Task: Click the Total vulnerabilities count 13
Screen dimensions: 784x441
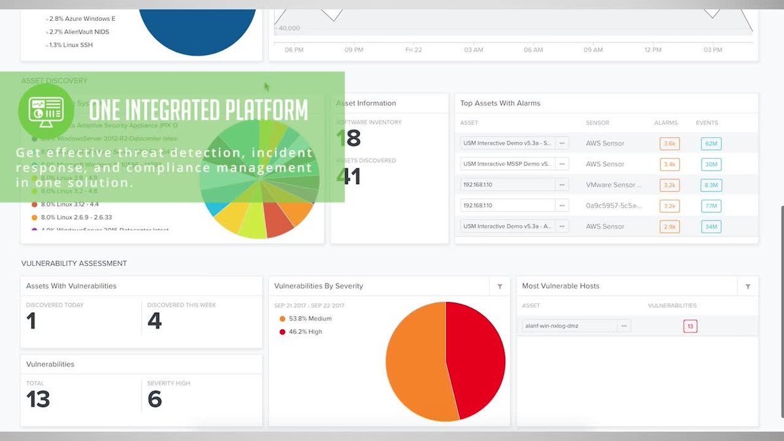Action: 38,399
